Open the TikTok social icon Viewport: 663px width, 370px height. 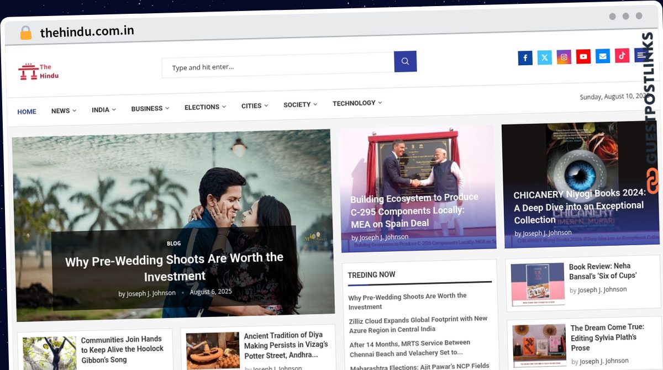622,55
